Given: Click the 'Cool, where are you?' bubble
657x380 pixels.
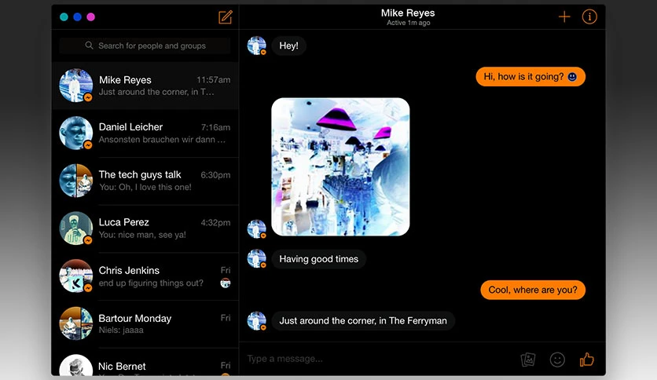Looking at the screenshot, I should coord(533,290).
